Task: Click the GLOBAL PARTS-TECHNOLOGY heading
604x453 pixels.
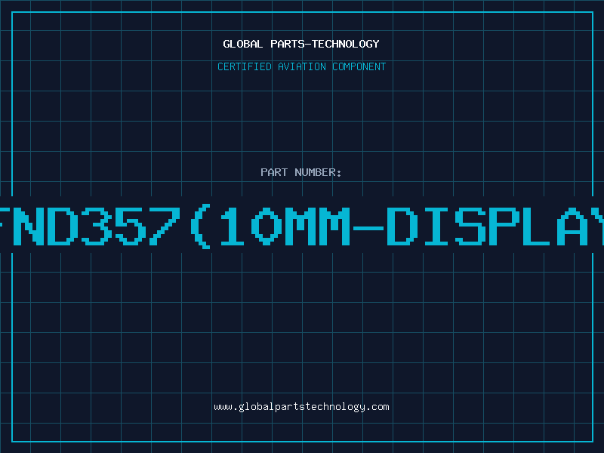Action: click(x=301, y=44)
